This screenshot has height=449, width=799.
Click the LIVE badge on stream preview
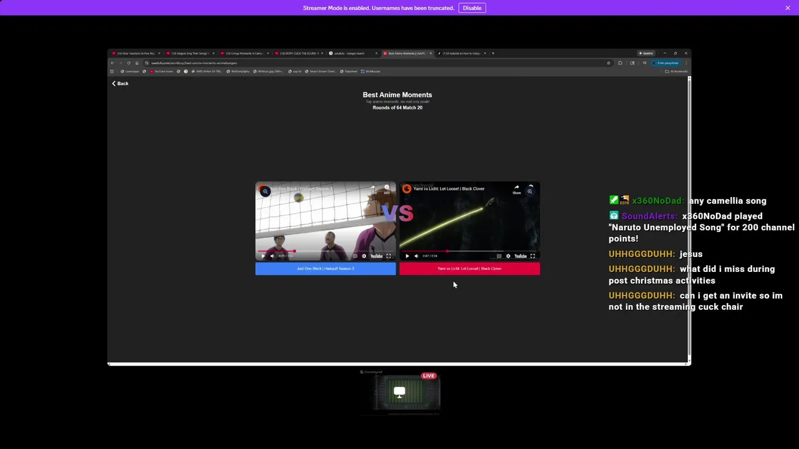tap(428, 376)
